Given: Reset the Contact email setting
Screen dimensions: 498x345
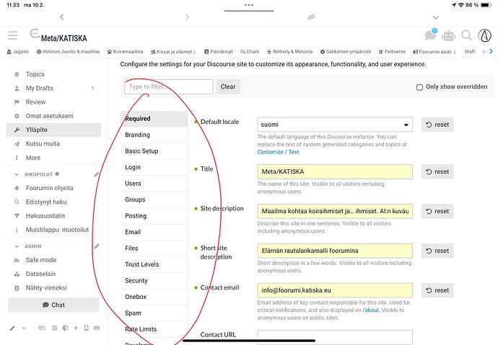Looking at the screenshot, I should tap(437, 290).
